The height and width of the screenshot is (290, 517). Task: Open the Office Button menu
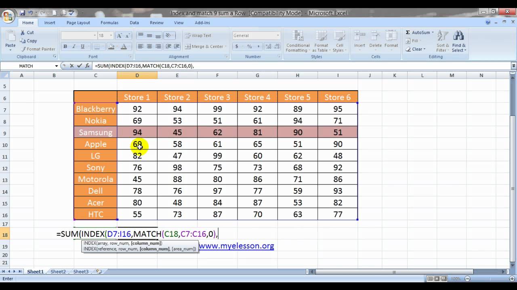(x=8, y=17)
